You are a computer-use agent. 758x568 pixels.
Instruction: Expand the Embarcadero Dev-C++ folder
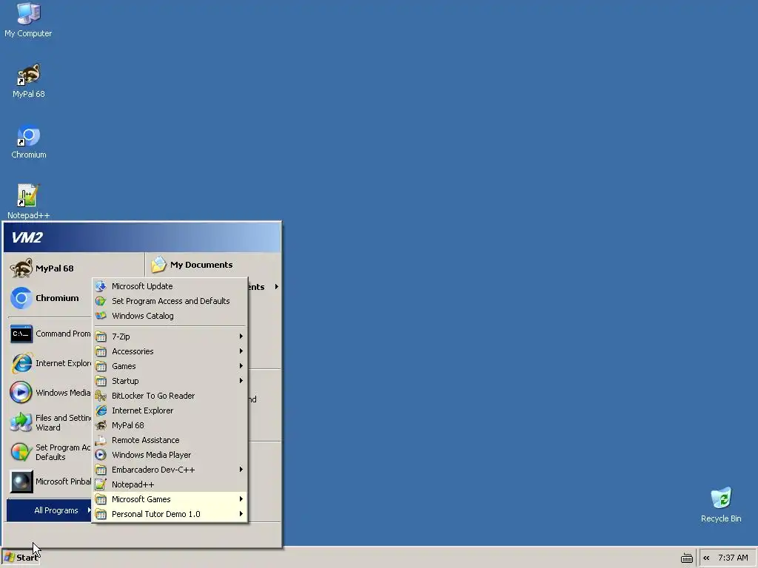point(170,470)
